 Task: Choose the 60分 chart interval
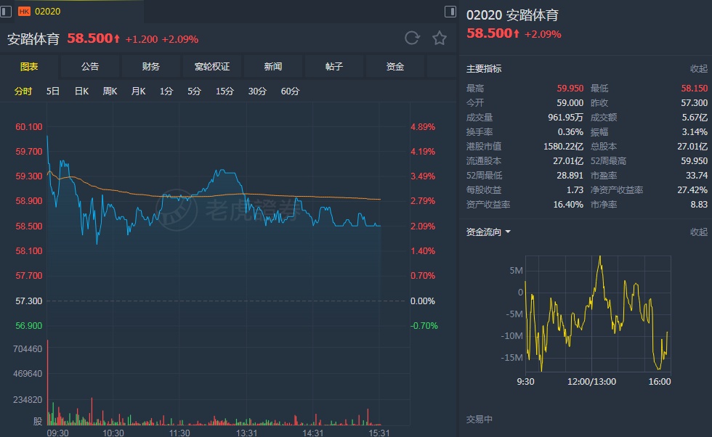click(x=290, y=91)
